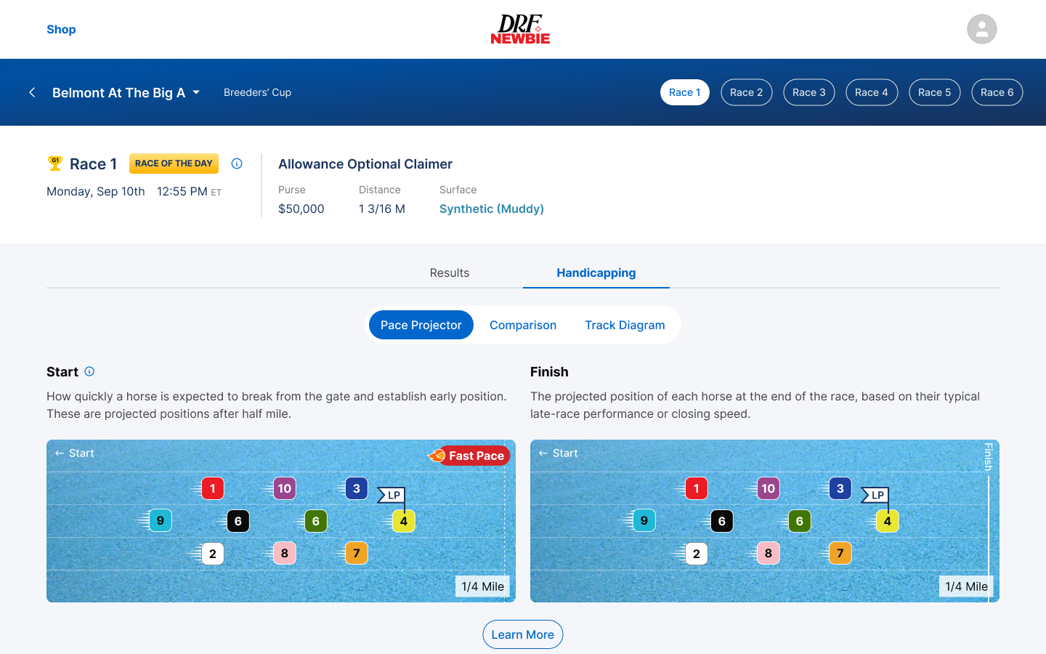Viewport: 1046px width, 654px height.
Task: Open info icon next to Race of the Day
Action: click(237, 163)
